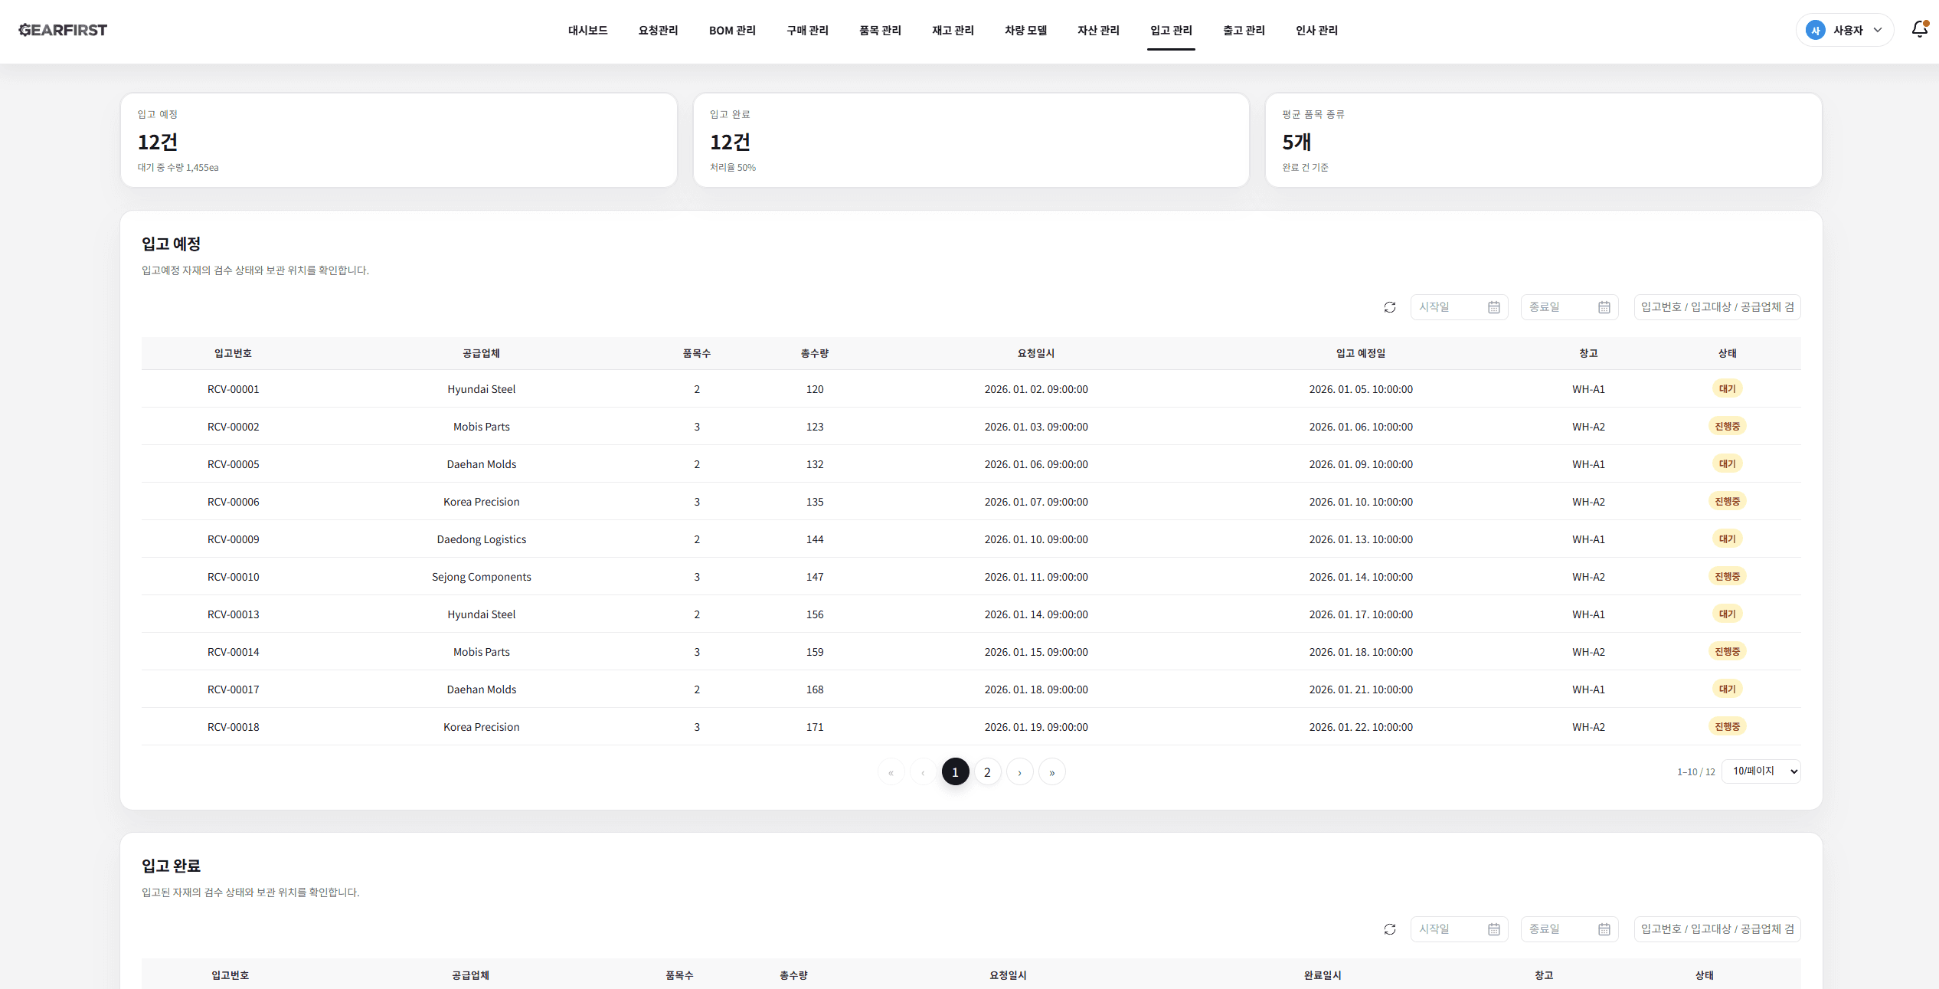Open the 10/페이지 page size dropdown

(1761, 771)
